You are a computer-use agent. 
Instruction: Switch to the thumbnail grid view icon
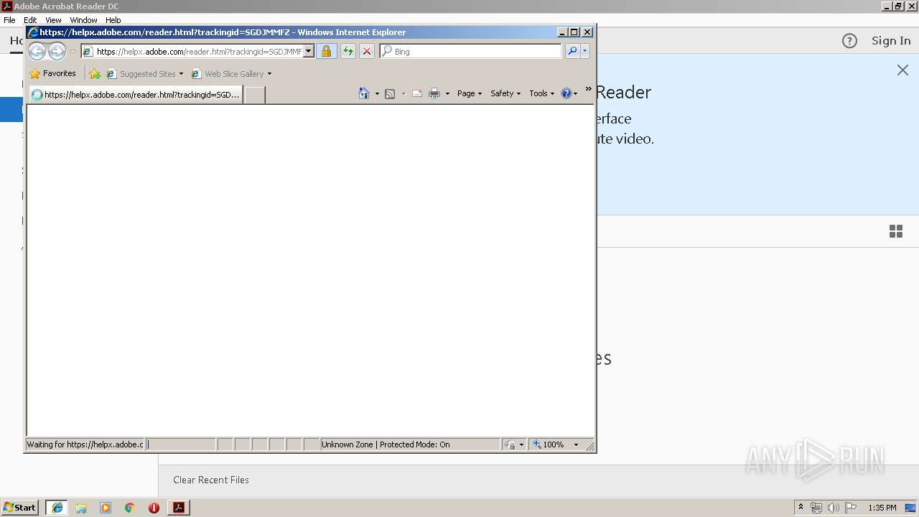click(896, 231)
